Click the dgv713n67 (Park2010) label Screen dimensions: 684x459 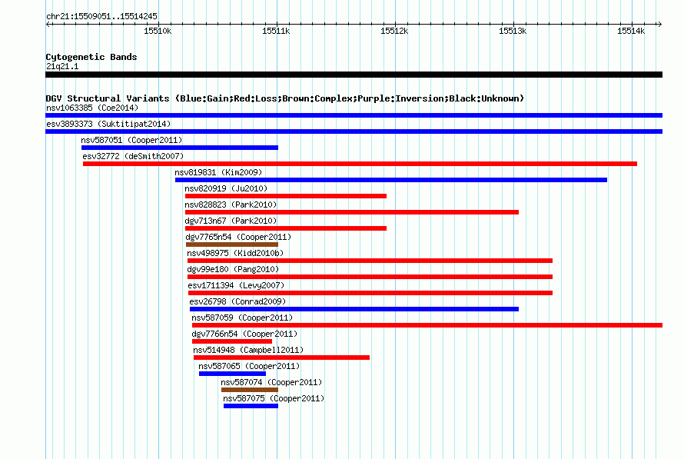(231, 221)
